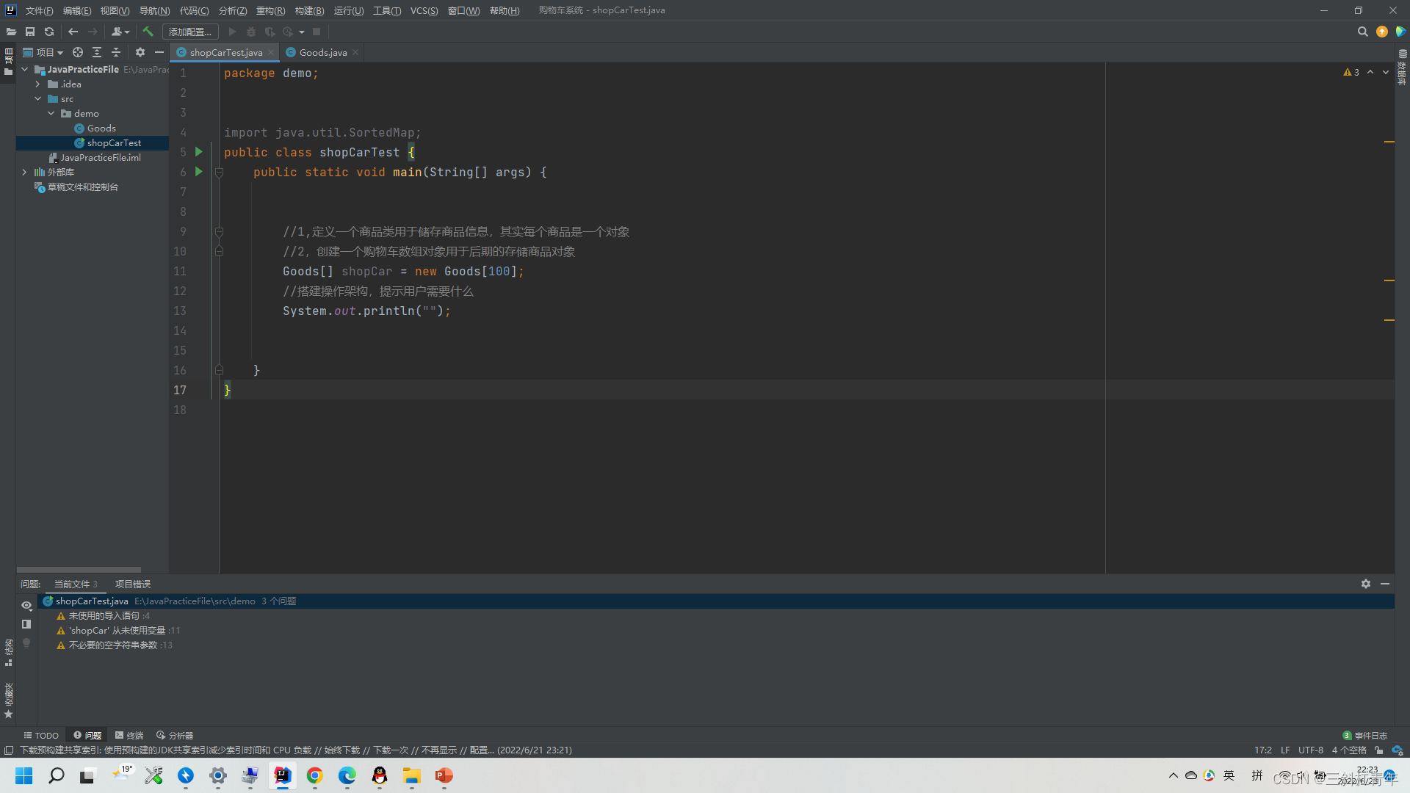Expand all nodes in project panel
1410x793 pixels.
click(x=97, y=52)
